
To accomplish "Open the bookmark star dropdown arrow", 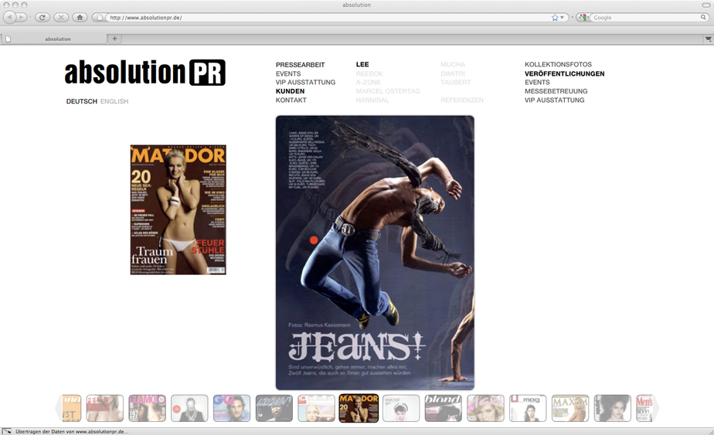I will [563, 17].
